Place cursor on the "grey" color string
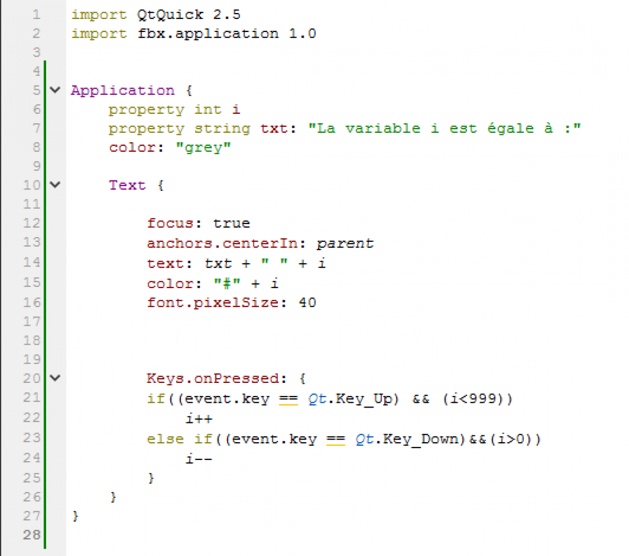The image size is (629, 556). tap(203, 147)
